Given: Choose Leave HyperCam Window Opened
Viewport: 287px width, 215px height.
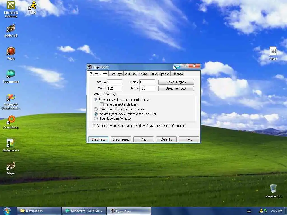Looking at the screenshot, I should [x=96, y=109].
